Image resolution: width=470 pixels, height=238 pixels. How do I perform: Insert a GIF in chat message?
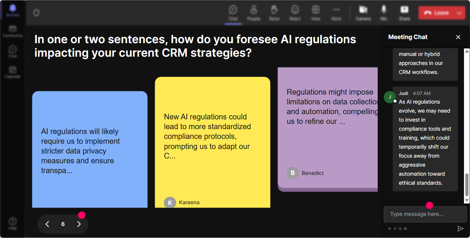(x=406, y=228)
